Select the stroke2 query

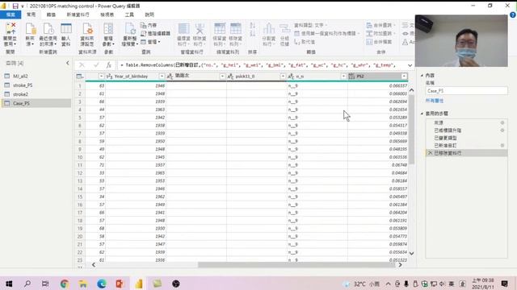[36, 94]
